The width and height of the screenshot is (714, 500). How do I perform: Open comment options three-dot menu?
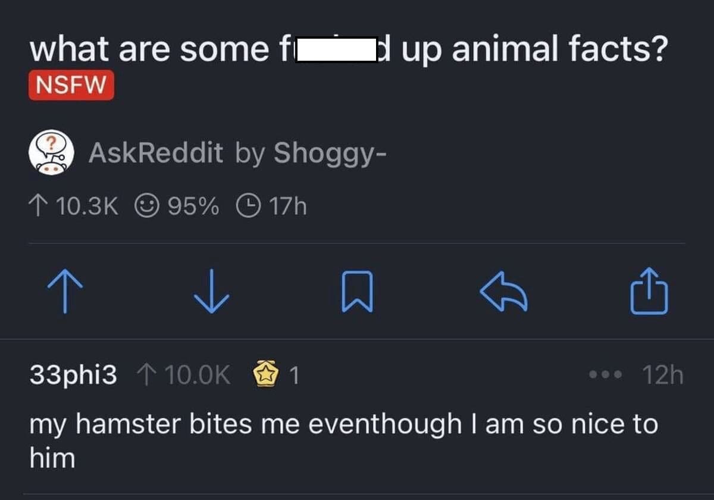[605, 376]
